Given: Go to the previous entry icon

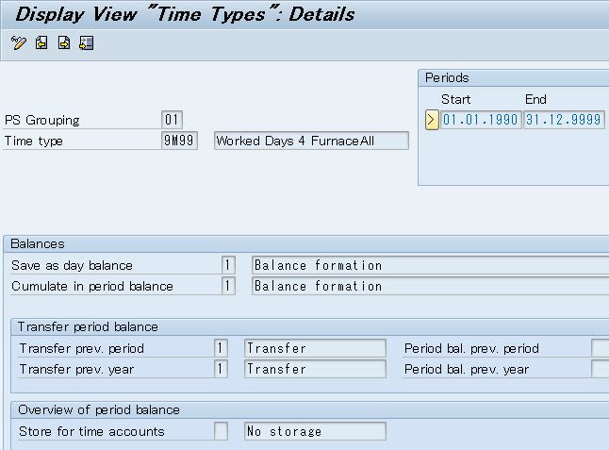Looking at the screenshot, I should [x=41, y=43].
